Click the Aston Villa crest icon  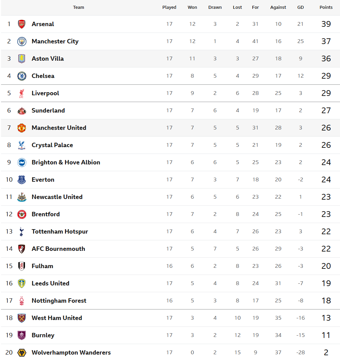[22, 59]
